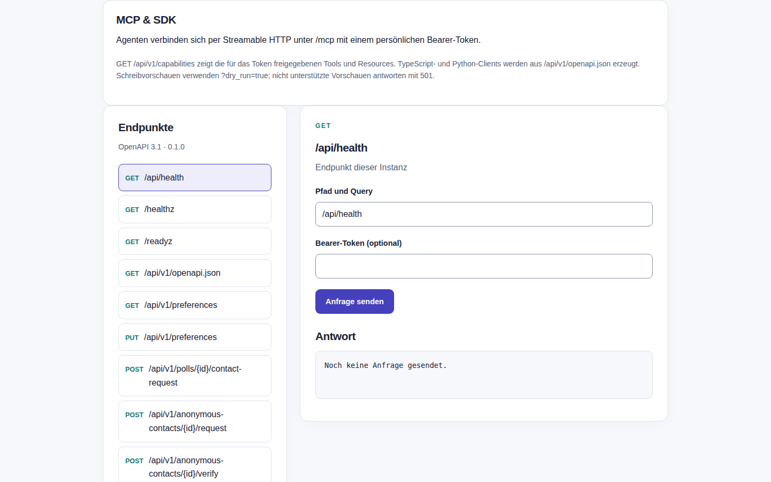Click the Bearer-Token (optional) label
Viewport: 771px width, 482px height.
[358, 243]
